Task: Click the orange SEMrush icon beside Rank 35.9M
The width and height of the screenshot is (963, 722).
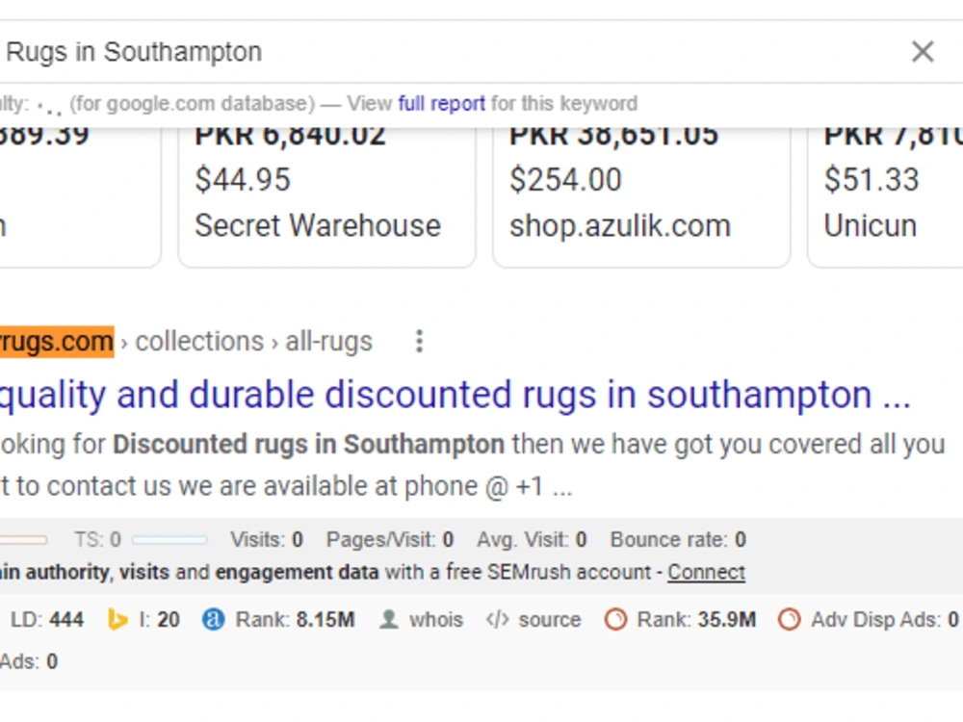Action: tap(615, 619)
